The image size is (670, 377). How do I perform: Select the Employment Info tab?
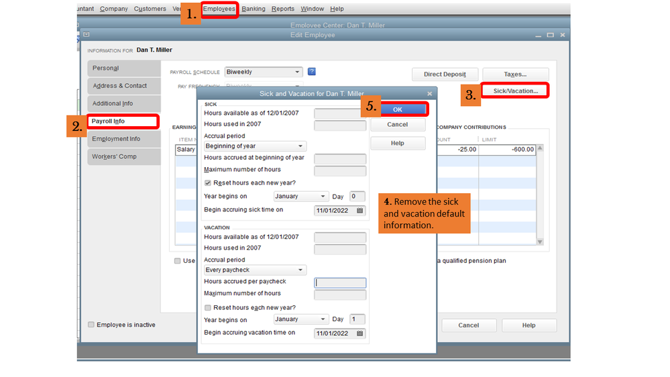(x=124, y=139)
